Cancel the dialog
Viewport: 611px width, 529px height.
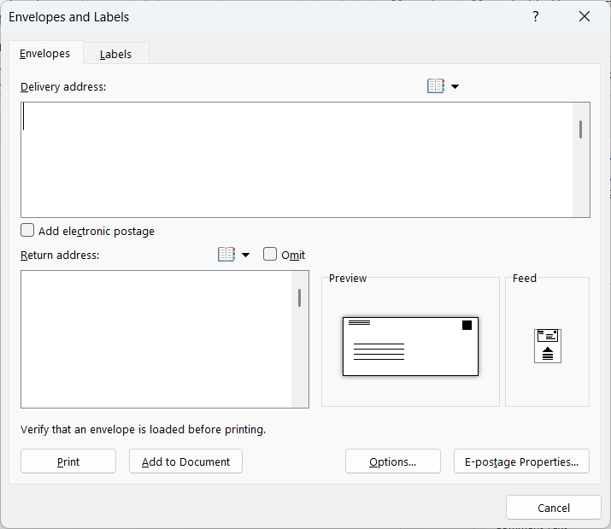click(x=554, y=508)
